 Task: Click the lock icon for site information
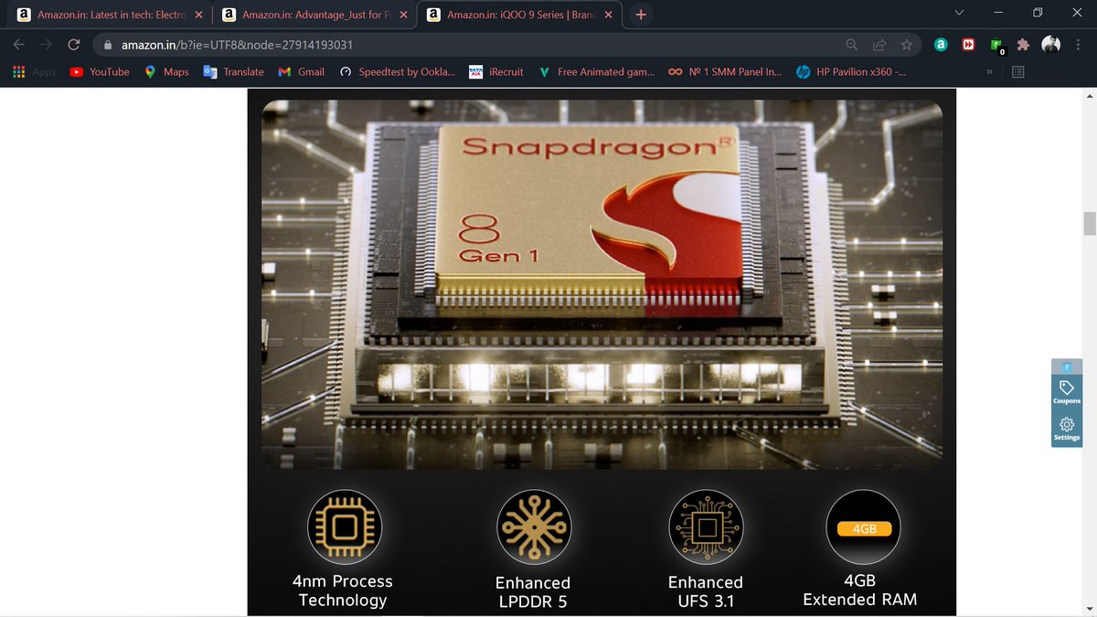tap(107, 44)
